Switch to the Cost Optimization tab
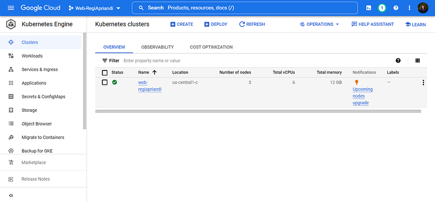The height and width of the screenshot is (202, 435). [211, 47]
